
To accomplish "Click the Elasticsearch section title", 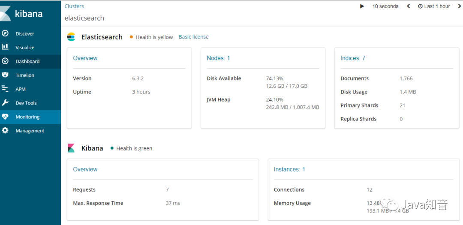I will [102, 37].
